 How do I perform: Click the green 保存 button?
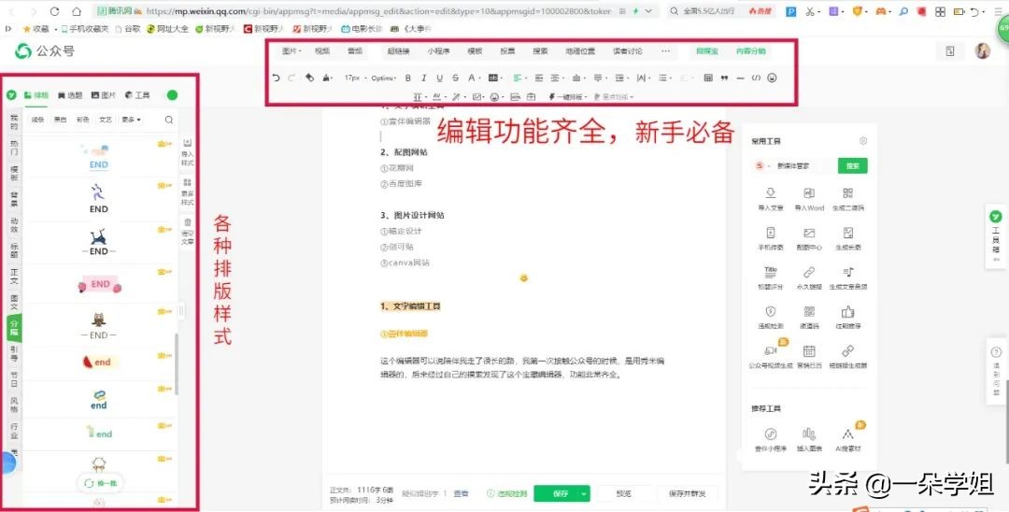click(x=556, y=493)
